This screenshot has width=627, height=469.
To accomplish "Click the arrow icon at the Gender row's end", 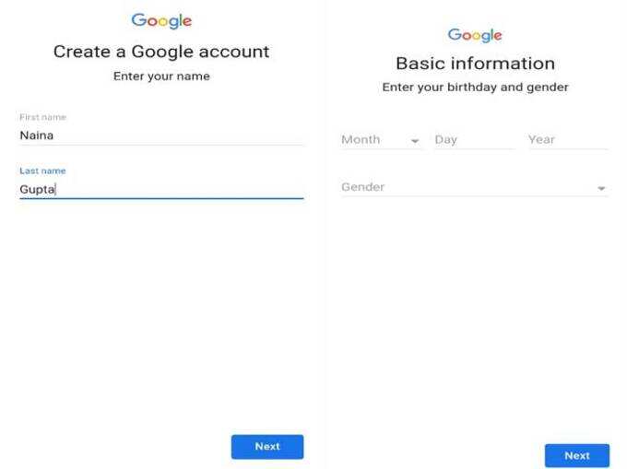I will pos(601,188).
